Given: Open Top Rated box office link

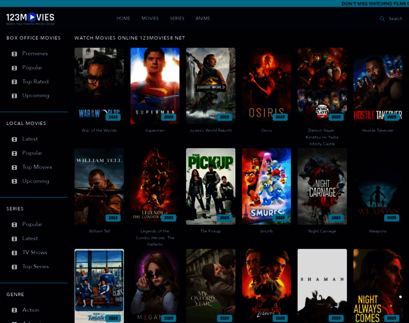Looking at the screenshot, I should 36,81.
